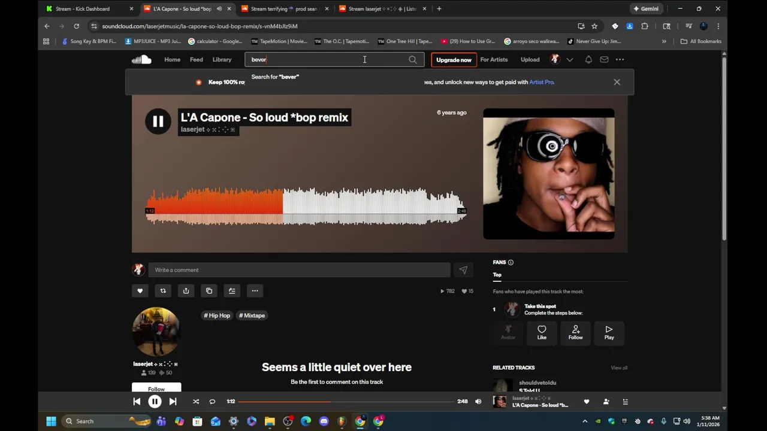Image resolution: width=767 pixels, height=431 pixels.
Task: Open the For Artists link
Action: 494,59
